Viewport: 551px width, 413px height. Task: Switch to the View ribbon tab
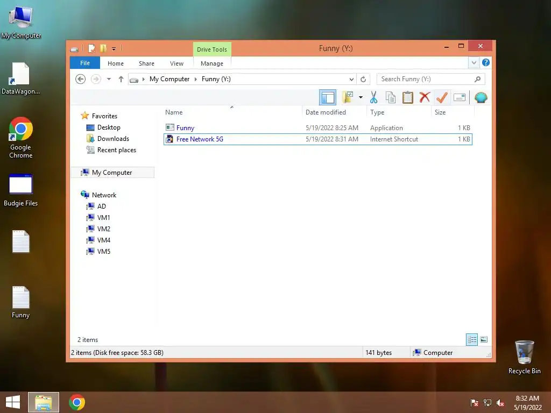pyautogui.click(x=176, y=63)
